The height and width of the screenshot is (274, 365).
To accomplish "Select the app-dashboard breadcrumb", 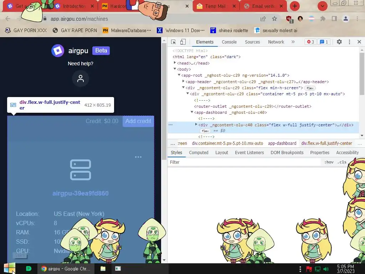I will [x=282, y=143].
